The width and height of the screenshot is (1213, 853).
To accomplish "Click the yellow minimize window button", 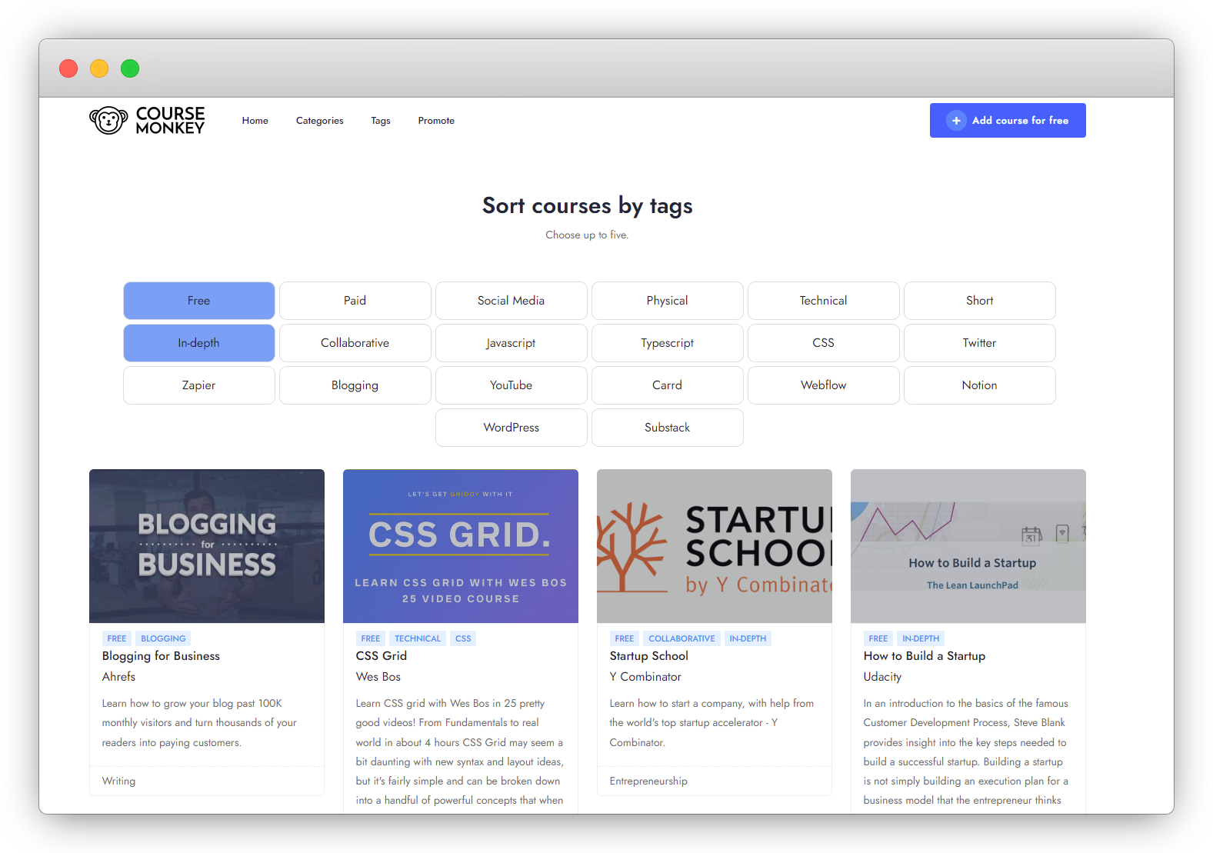I will 99,68.
